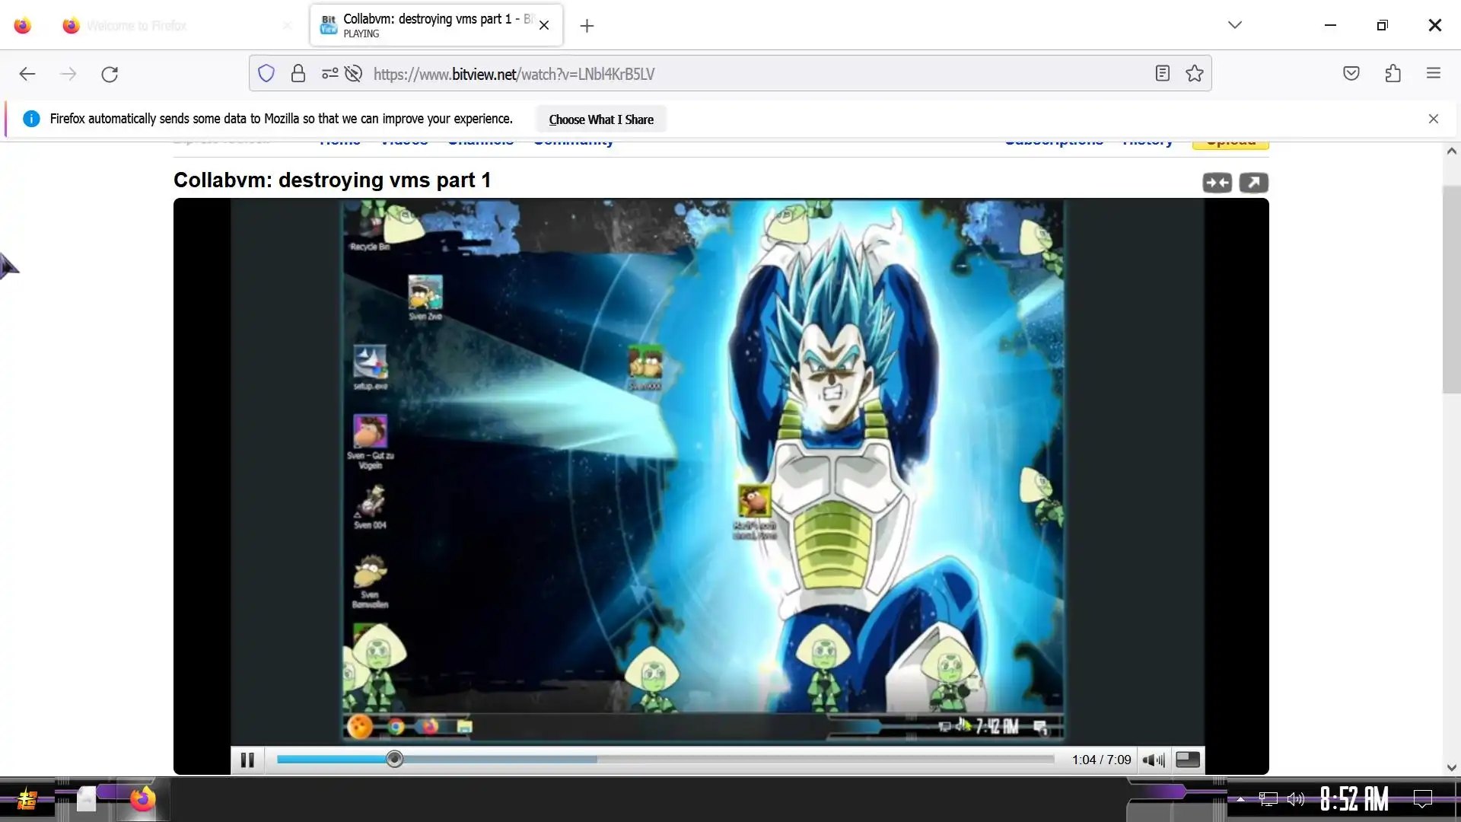The image size is (1461, 822).
Task: Bookmark this page with the star icon
Action: pyautogui.click(x=1194, y=74)
